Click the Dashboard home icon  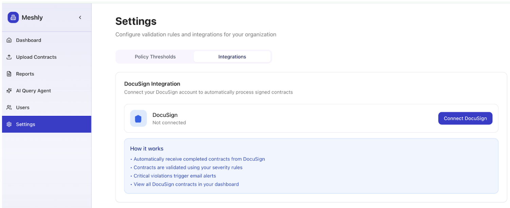click(9, 40)
